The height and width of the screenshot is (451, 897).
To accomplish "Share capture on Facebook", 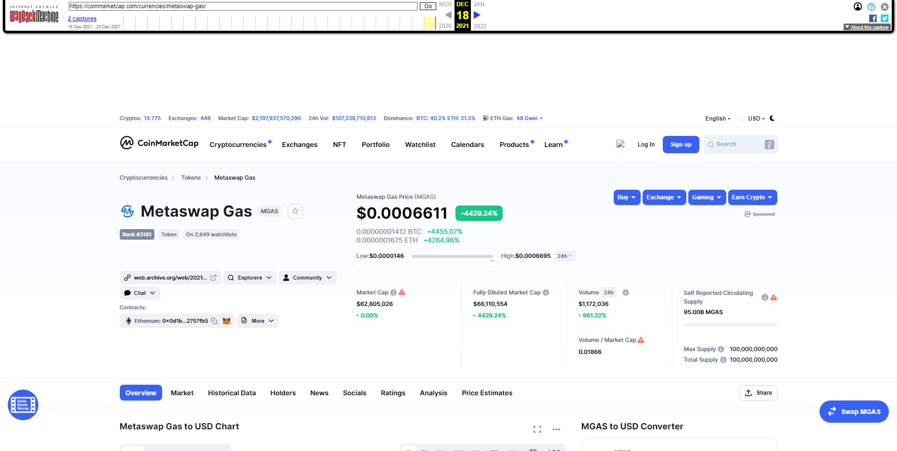I will [x=873, y=18].
